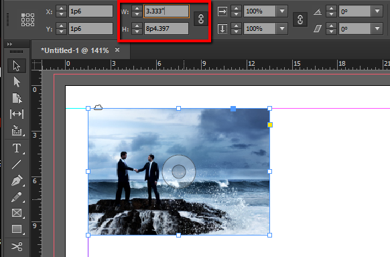Select the Pencil tool
390x257 pixels.
[16, 197]
